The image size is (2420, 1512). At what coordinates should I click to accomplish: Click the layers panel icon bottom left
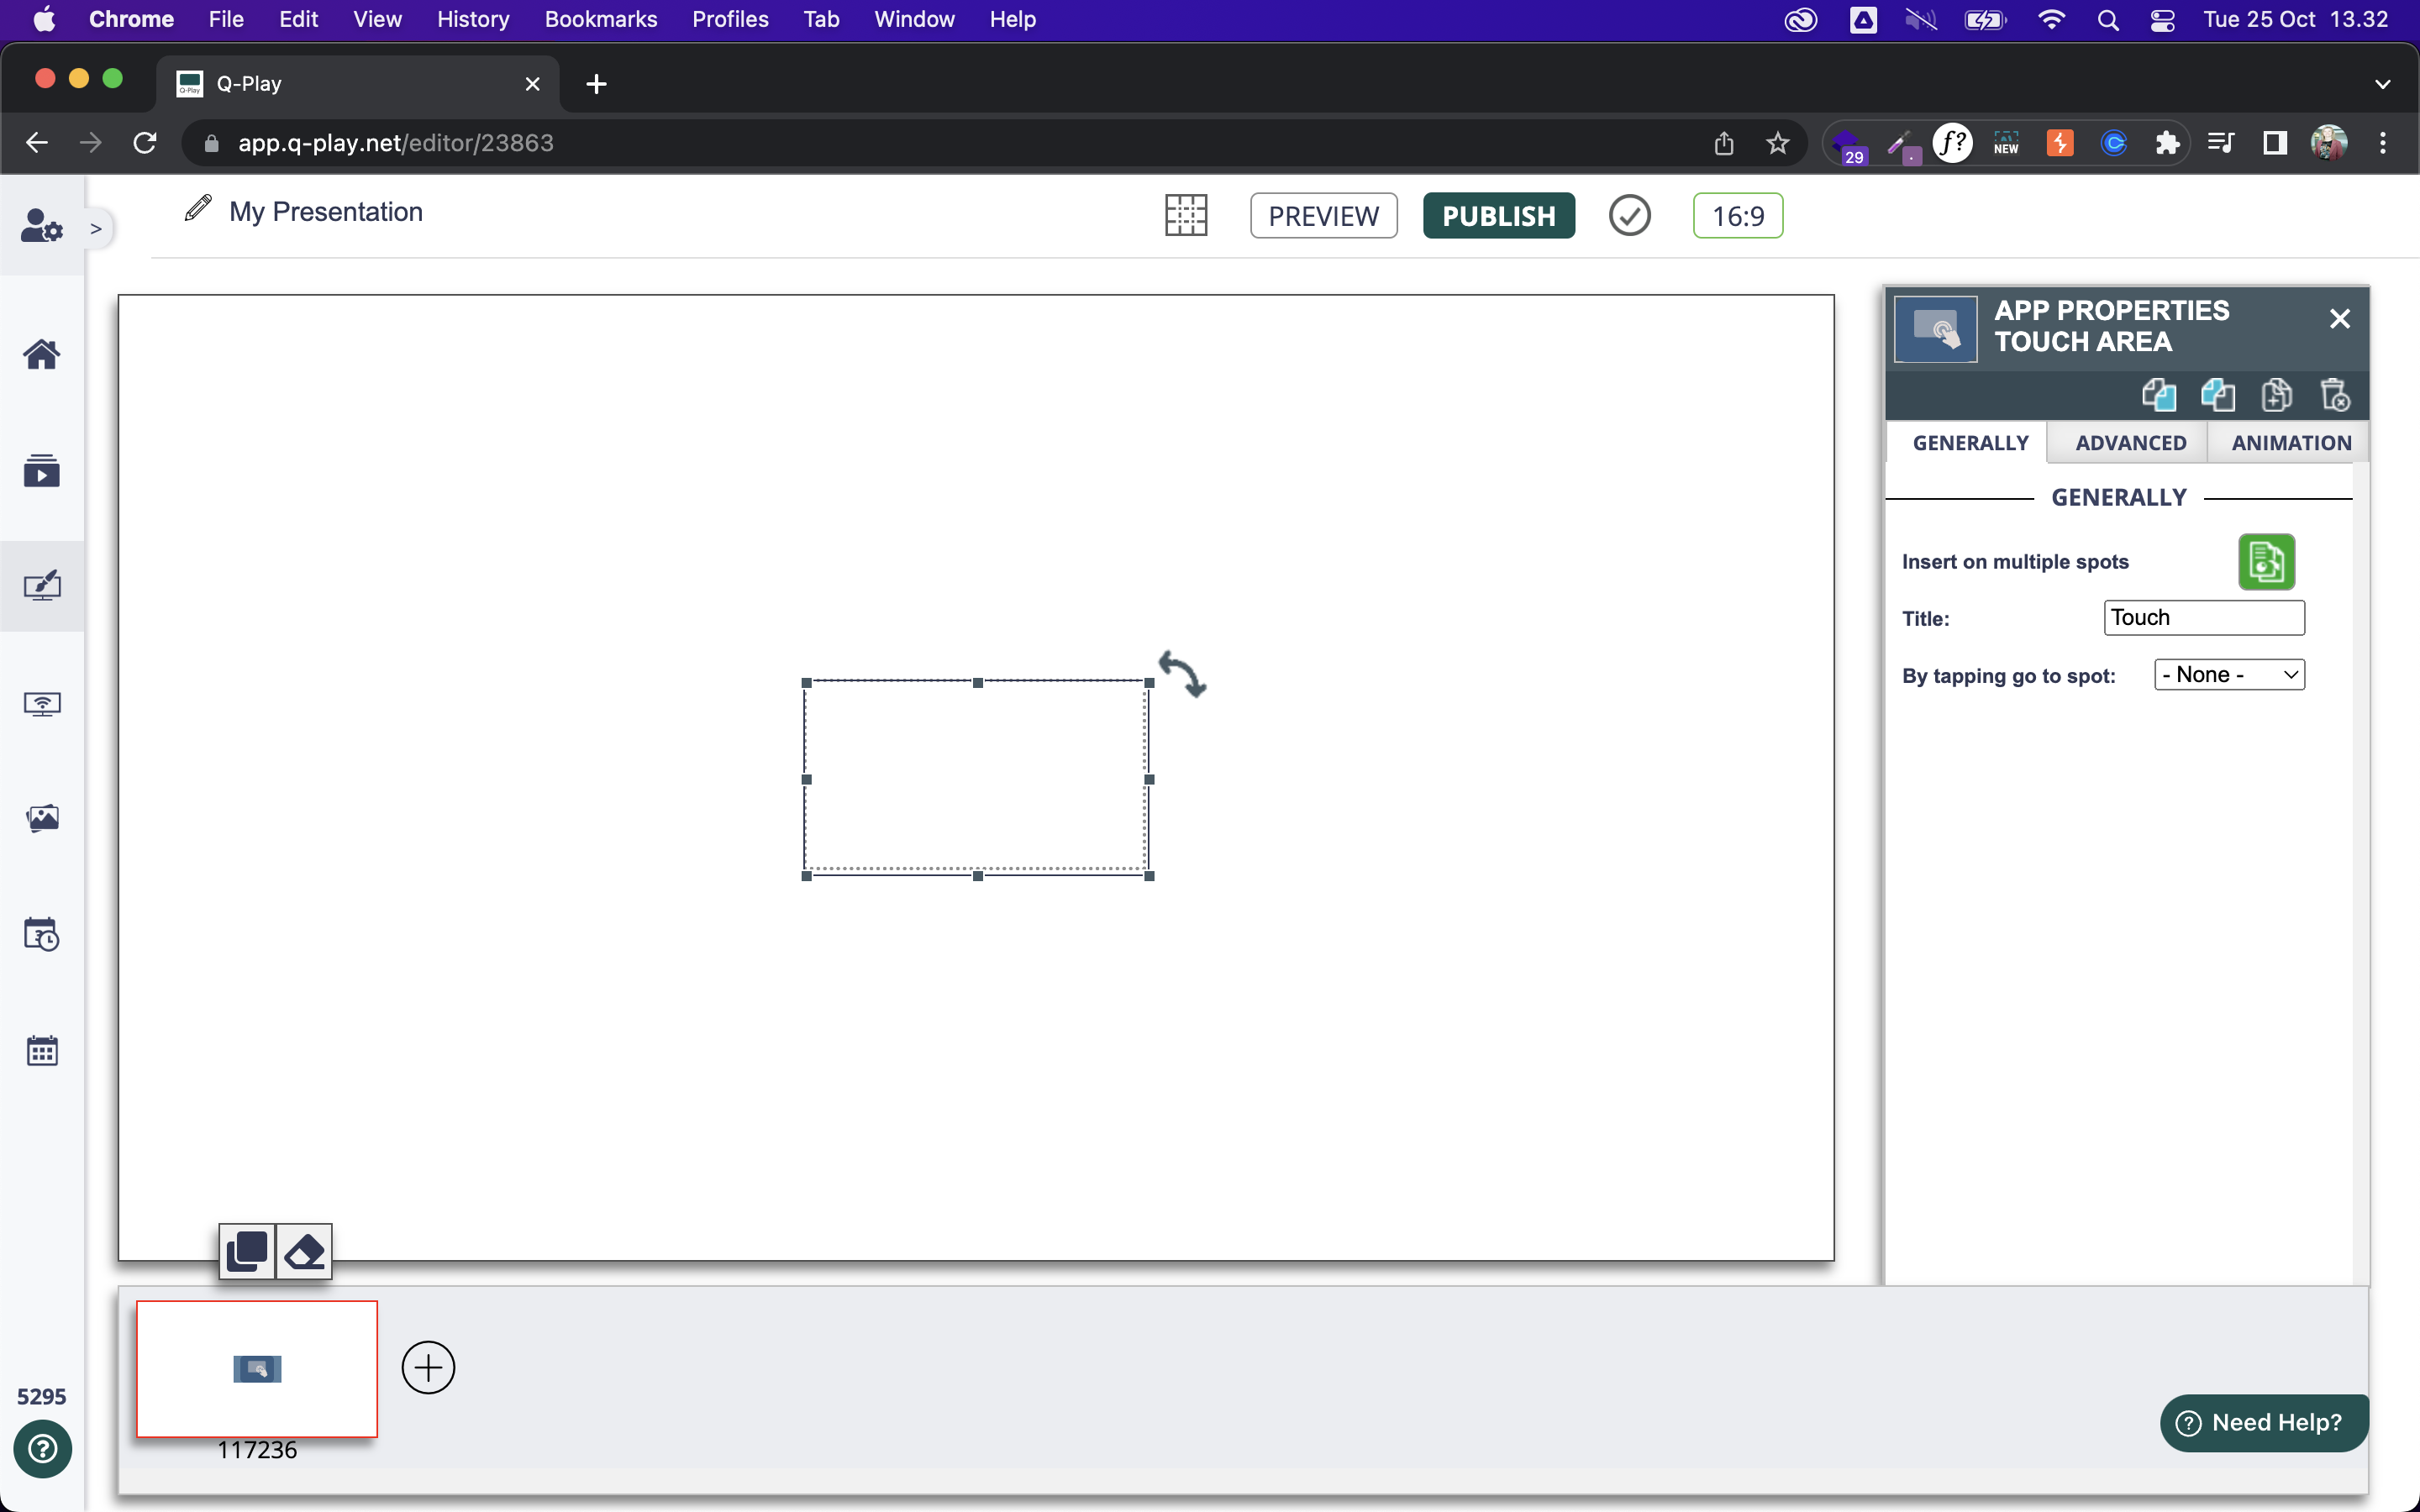tap(245, 1251)
